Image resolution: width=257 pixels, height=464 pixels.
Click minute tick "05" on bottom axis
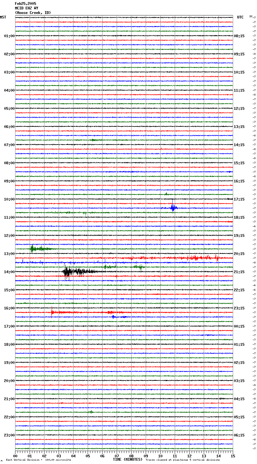tap(88, 456)
